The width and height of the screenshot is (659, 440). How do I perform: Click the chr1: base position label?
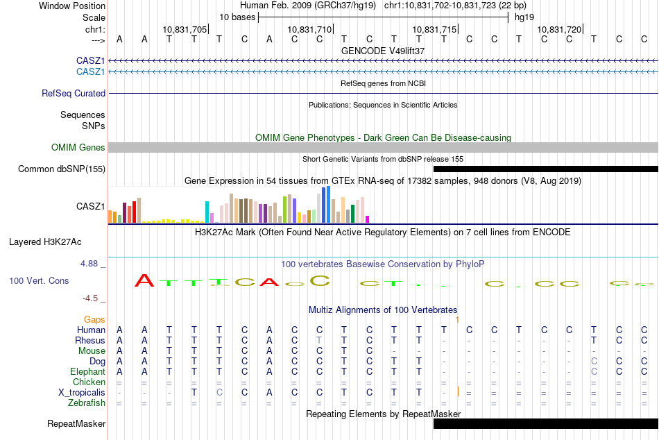coord(95,29)
